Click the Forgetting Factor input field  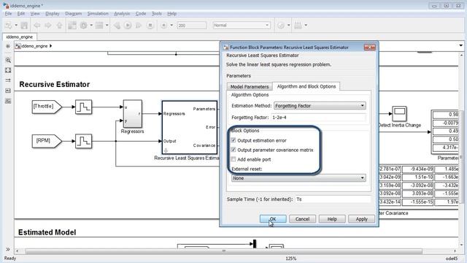[x=318, y=118]
